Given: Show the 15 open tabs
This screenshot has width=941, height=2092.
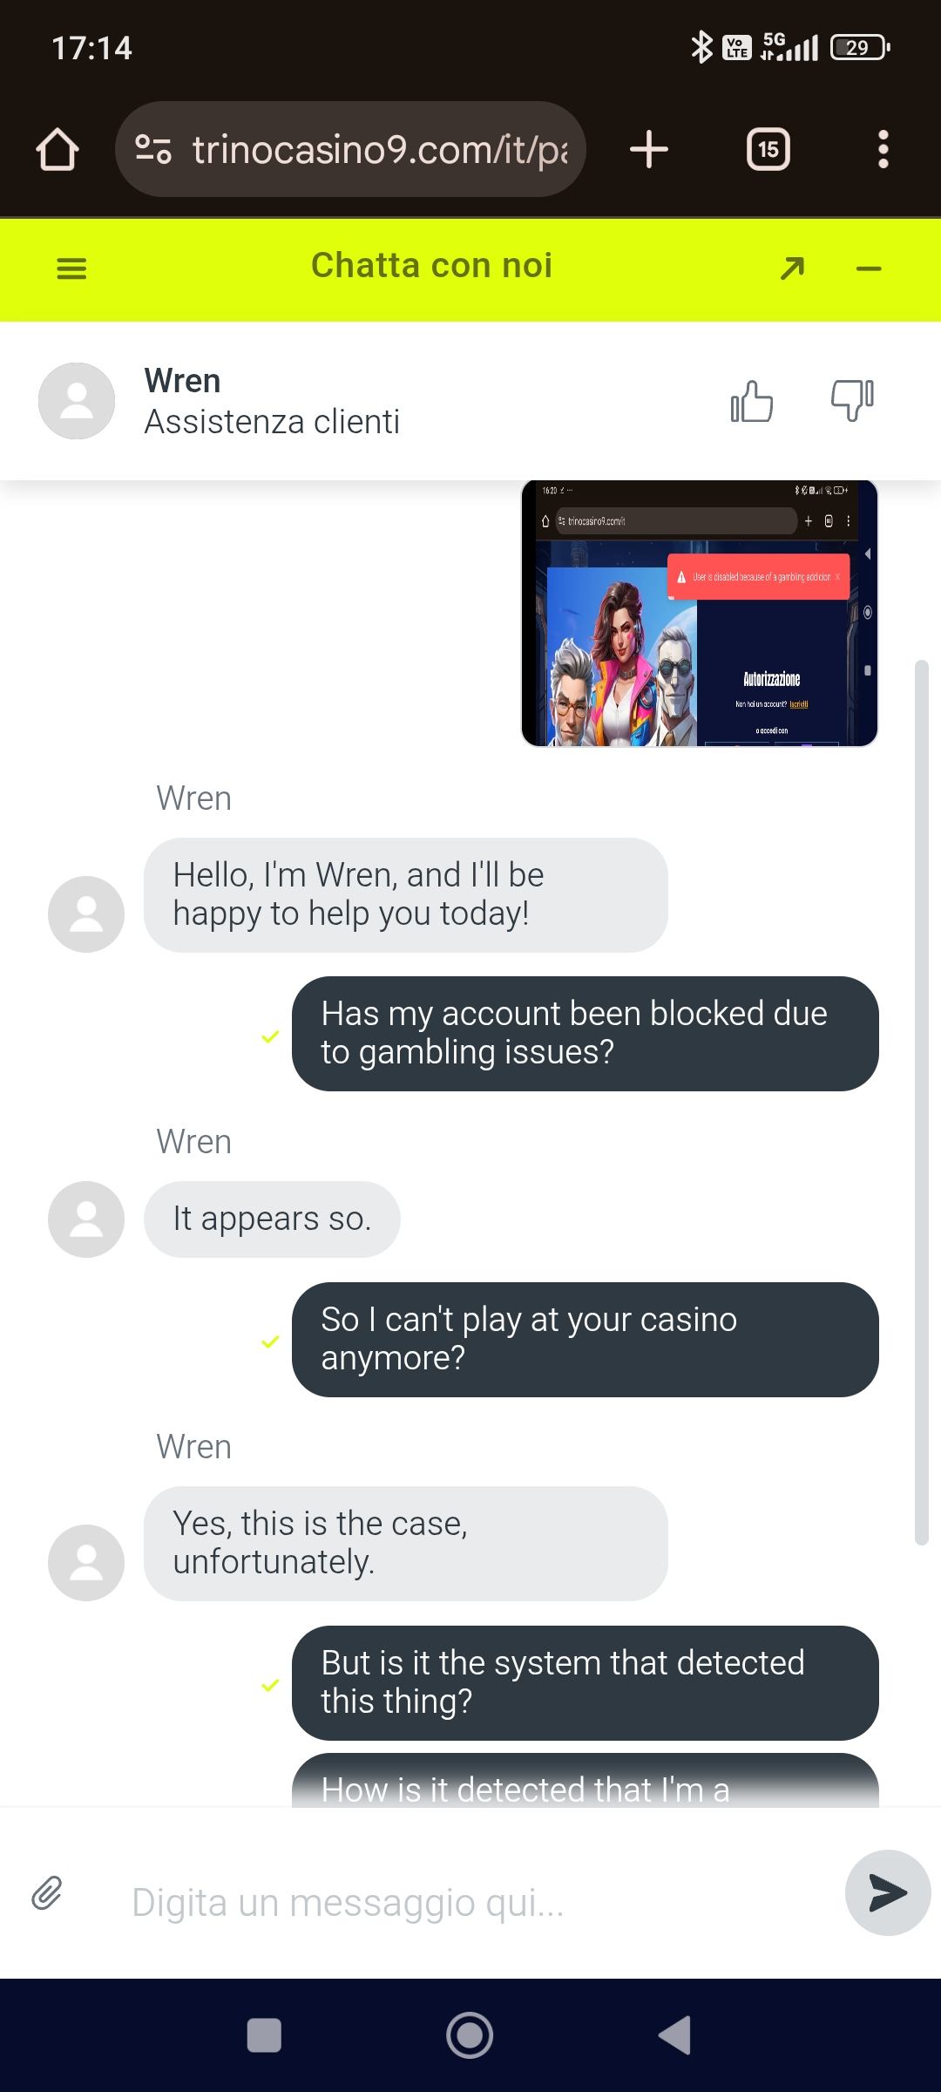Looking at the screenshot, I should [x=768, y=149].
